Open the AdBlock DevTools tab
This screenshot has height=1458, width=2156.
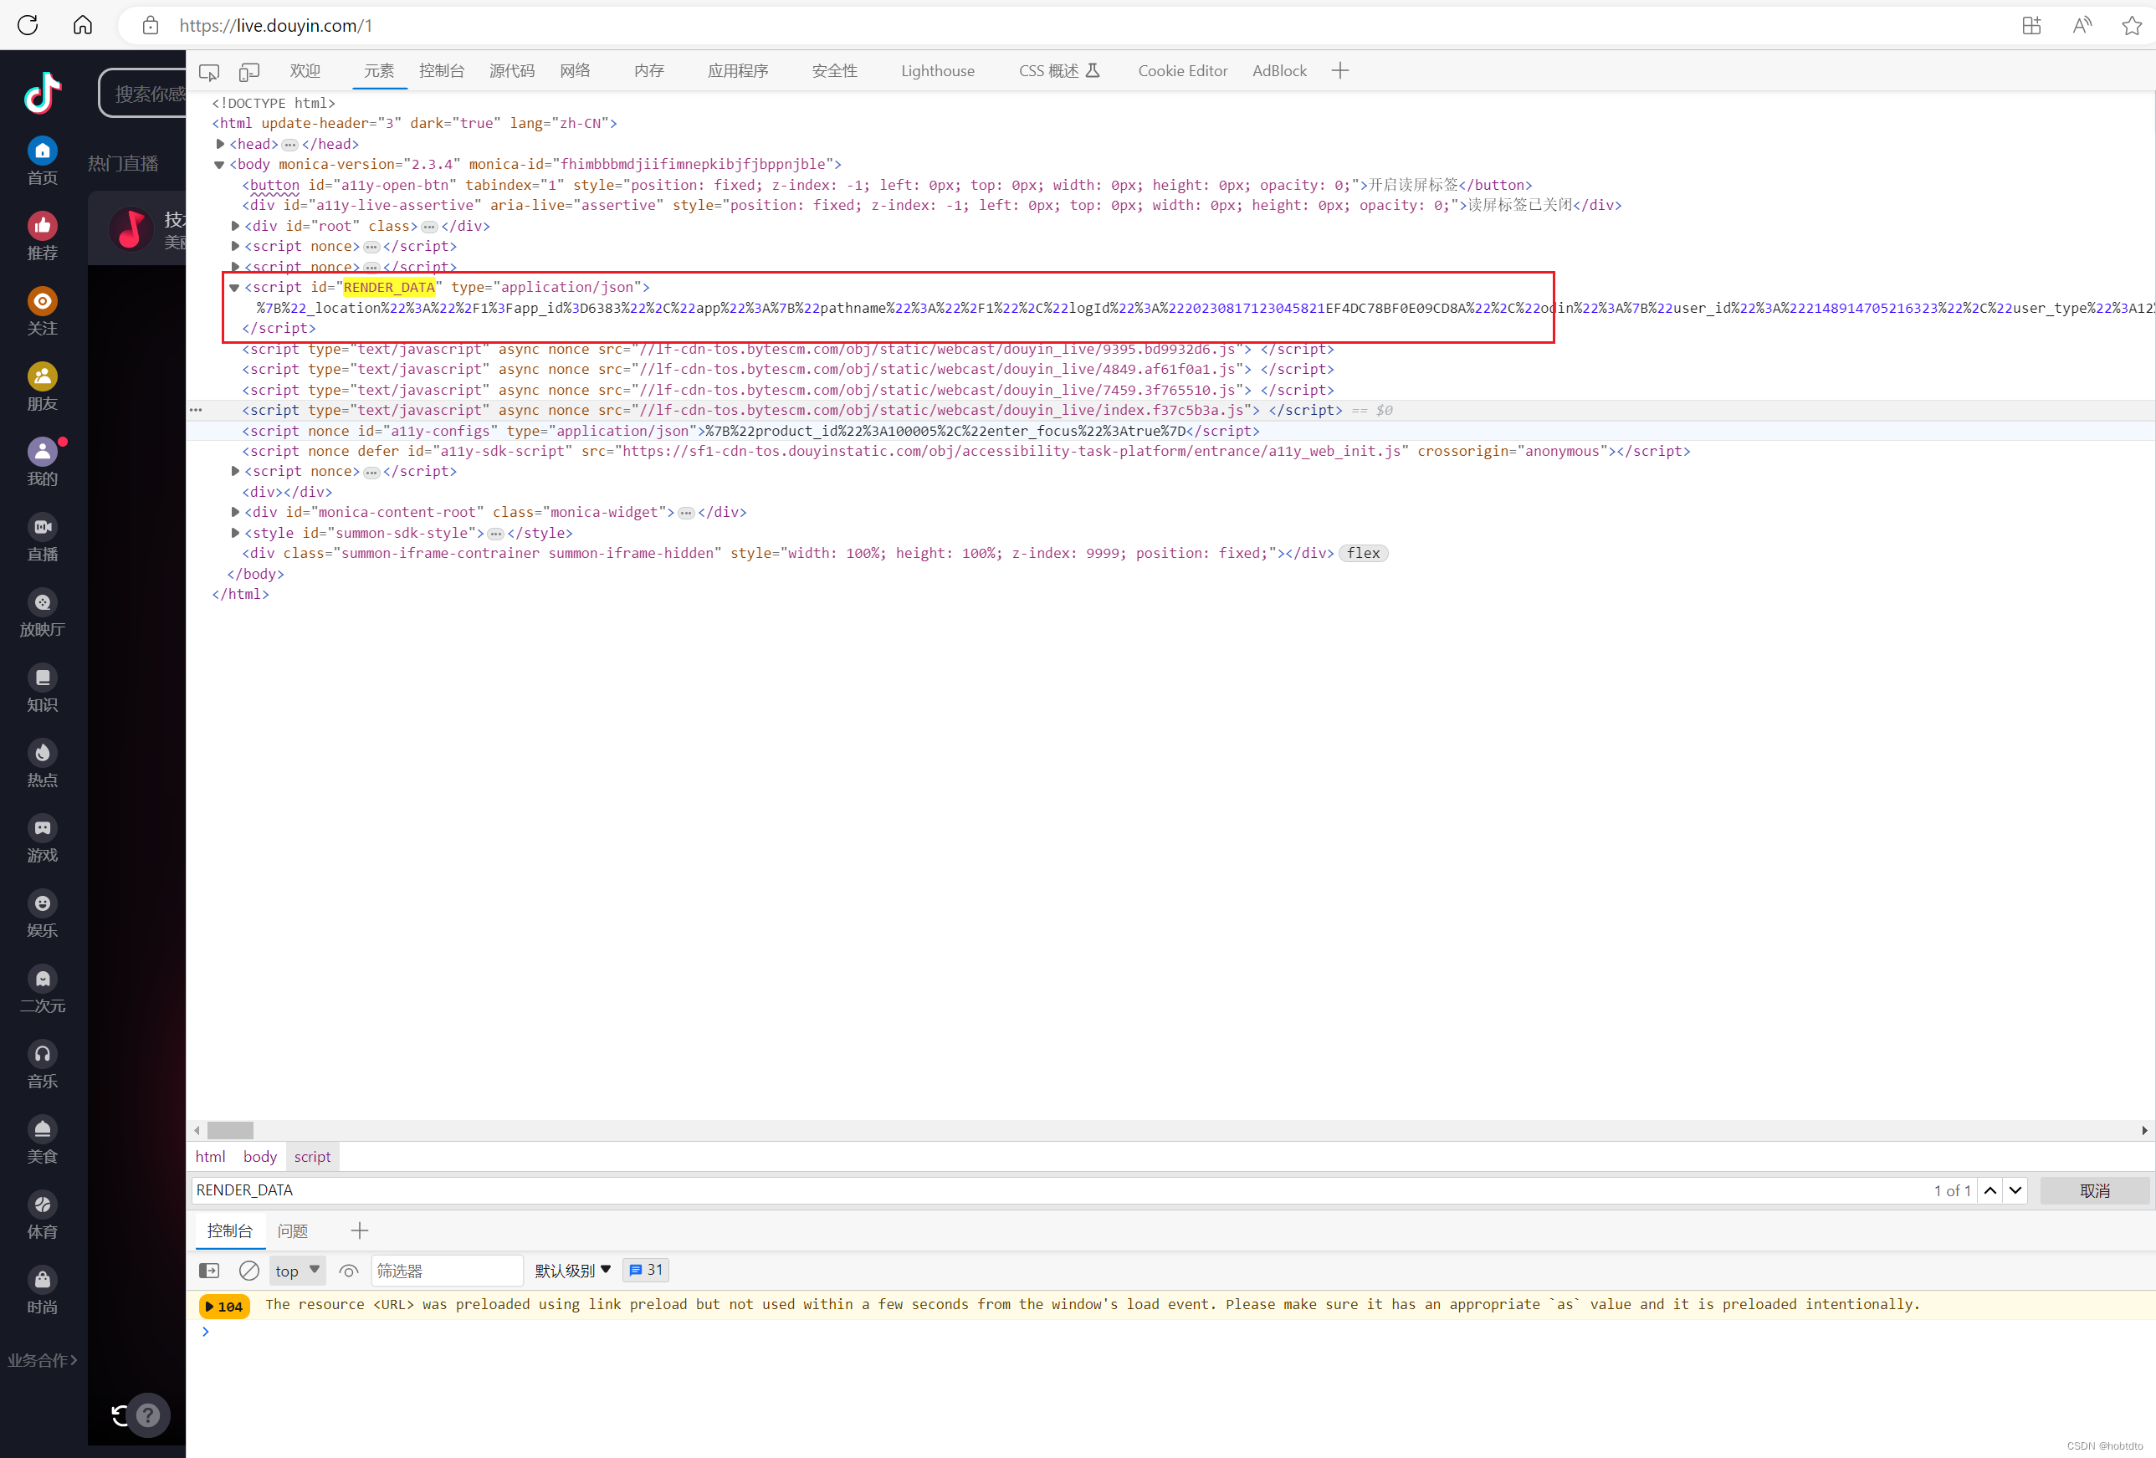click(x=1279, y=70)
